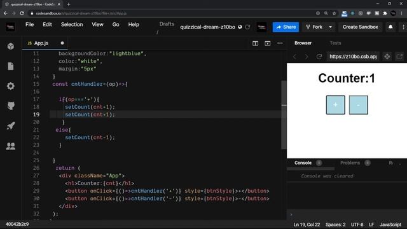407x229 pixels.
Task: Click the plus button in preview
Action: [x=335, y=105]
